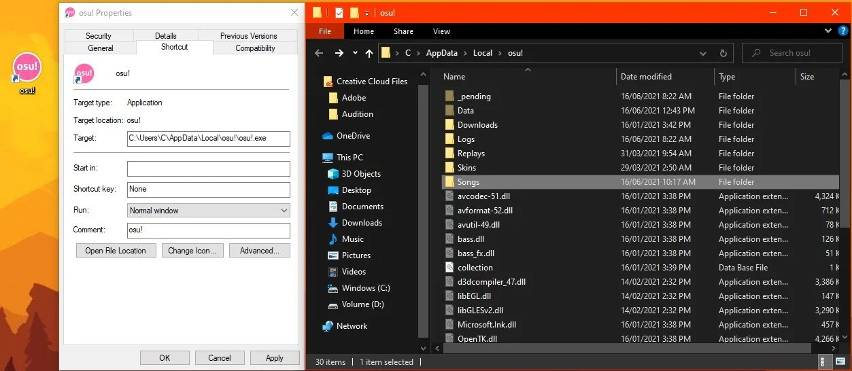Open the Details tab in Properties

click(x=166, y=35)
